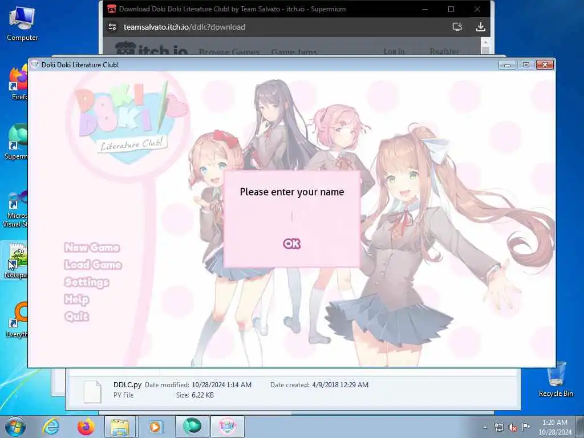The image size is (584, 438).
Task: Show hidden system tray icons
Action: [x=485, y=428]
